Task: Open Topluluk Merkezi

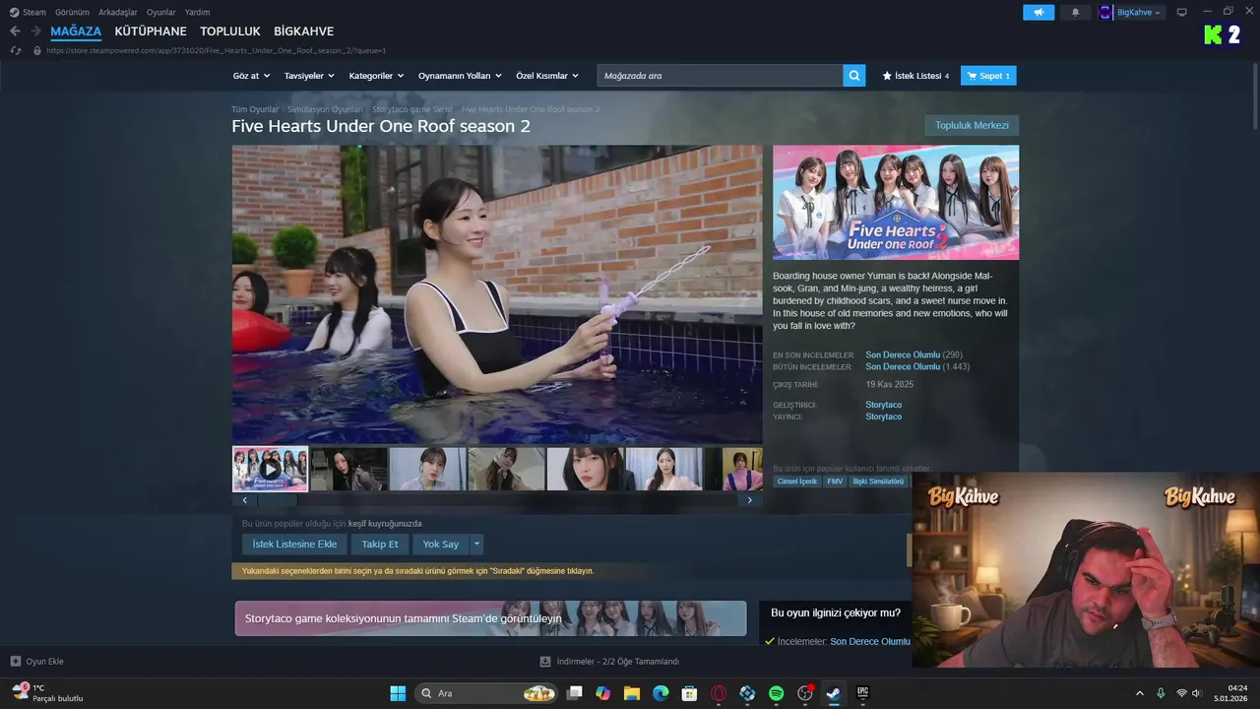Action: [972, 125]
